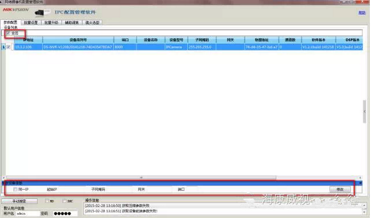
Task: Click the 物理地址 column header
Action: [x=262, y=40]
